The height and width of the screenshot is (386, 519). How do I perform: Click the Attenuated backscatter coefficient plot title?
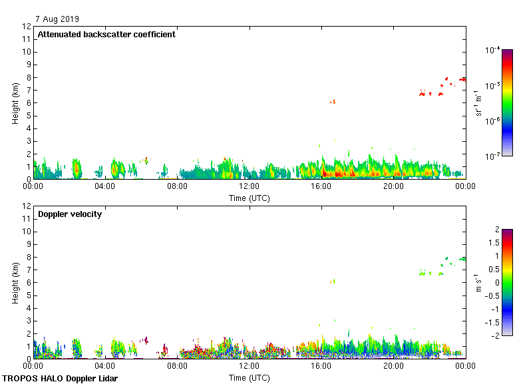(106, 35)
